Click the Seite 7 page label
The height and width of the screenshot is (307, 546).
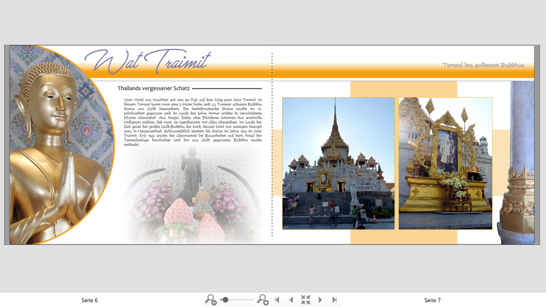433,300
